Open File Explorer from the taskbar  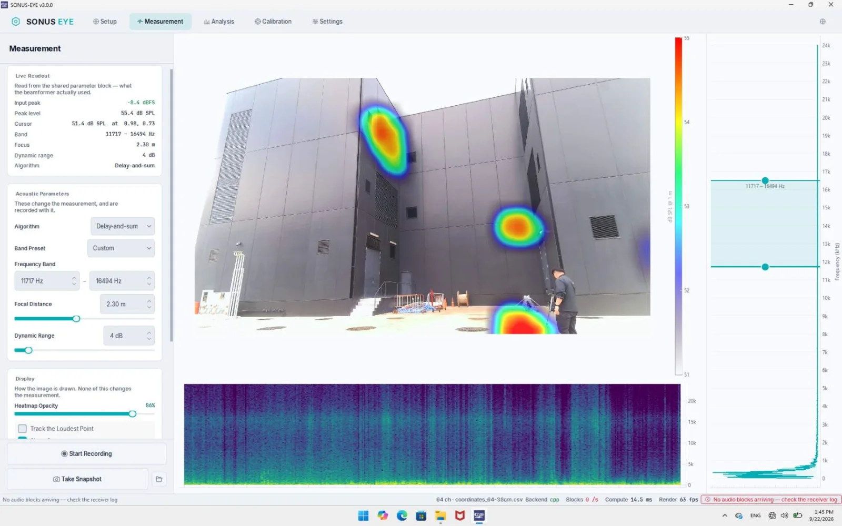click(440, 516)
